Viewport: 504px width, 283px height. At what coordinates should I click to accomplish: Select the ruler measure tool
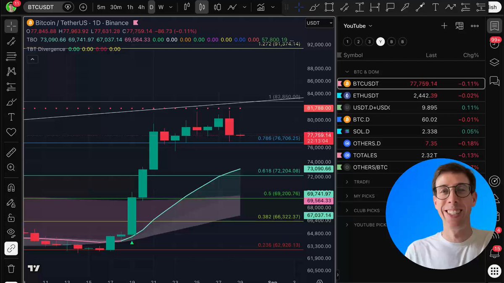coord(11,153)
